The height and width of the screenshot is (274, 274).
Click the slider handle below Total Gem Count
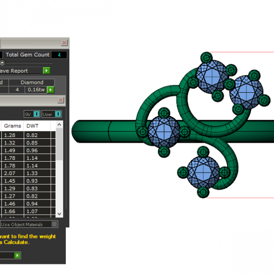(2, 63)
